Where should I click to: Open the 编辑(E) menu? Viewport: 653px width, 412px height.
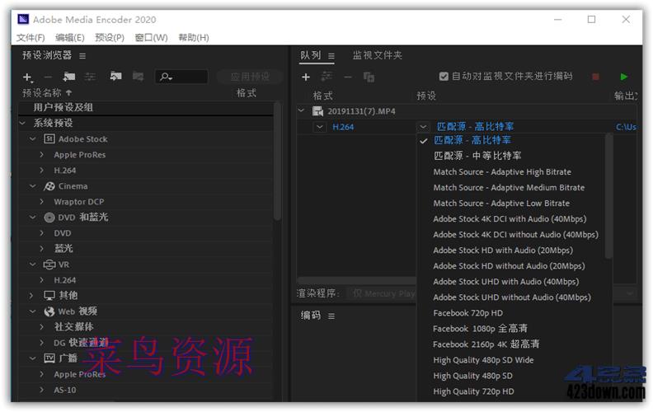pos(69,37)
